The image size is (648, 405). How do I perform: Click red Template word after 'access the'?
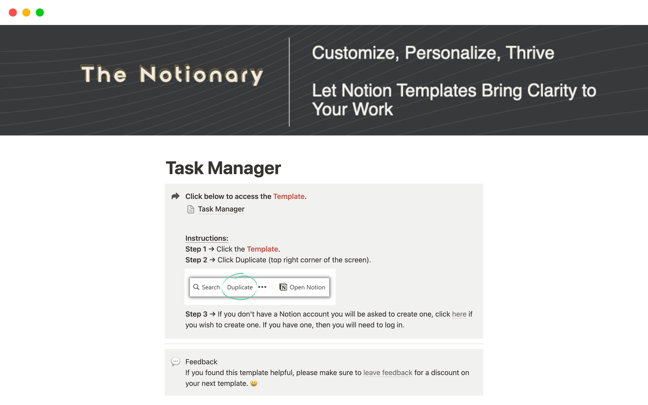tap(289, 196)
